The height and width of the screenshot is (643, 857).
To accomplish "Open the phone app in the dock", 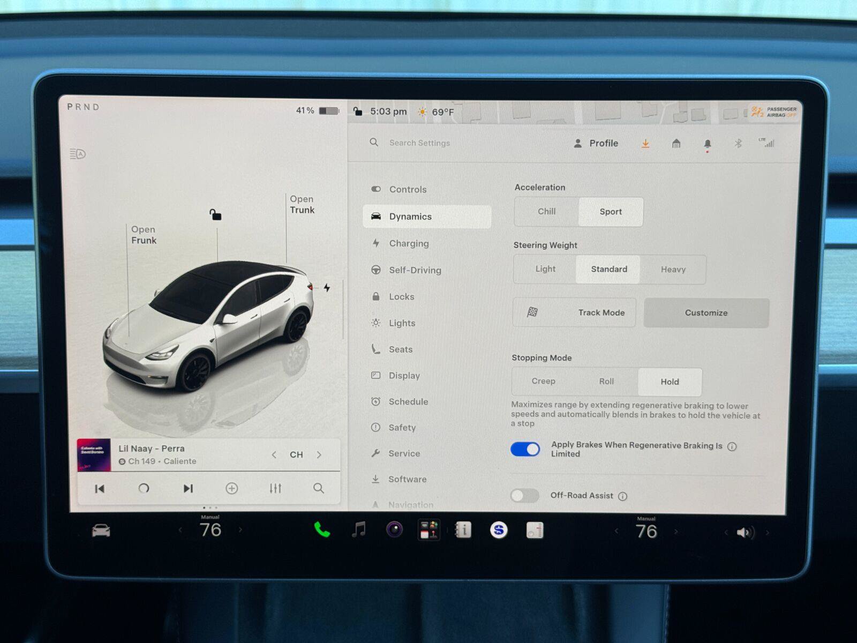I will point(321,529).
